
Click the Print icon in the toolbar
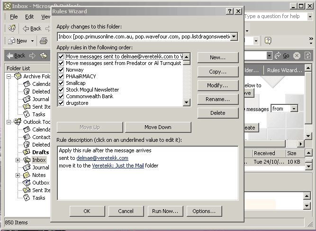click(43, 41)
